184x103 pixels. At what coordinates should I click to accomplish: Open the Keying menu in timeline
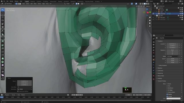[x=14, y=95]
